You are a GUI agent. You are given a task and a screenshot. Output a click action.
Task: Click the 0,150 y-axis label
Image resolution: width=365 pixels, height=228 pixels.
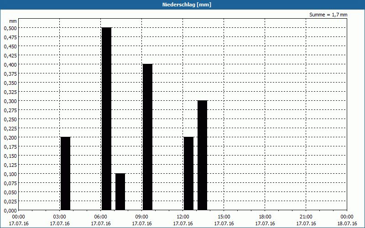(10, 156)
